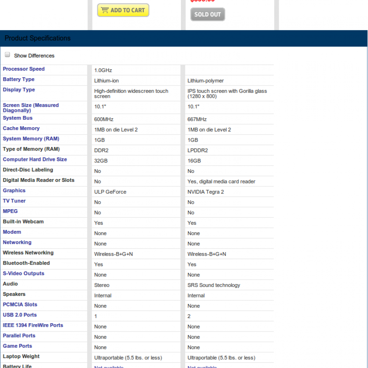Click the System Memory (RAM) link
Screen dimensions: 368x368
coord(31,139)
